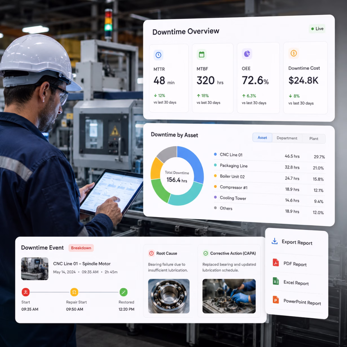Click the 'CNC Line 01' row in asset list
347x347 pixels.
pos(269,155)
